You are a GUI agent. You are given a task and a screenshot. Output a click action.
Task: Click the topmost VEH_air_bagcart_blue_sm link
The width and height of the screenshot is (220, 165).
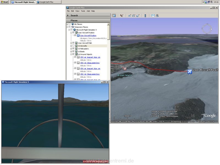90,57
